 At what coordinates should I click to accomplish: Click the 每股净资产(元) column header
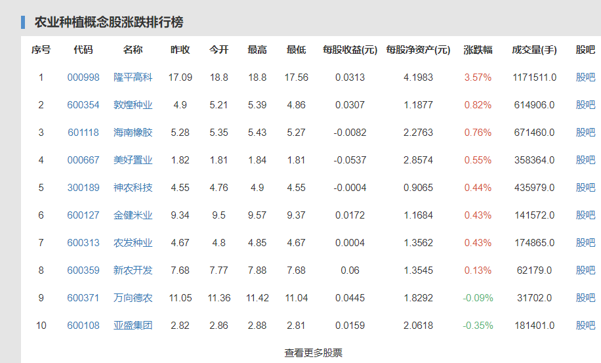coord(418,50)
